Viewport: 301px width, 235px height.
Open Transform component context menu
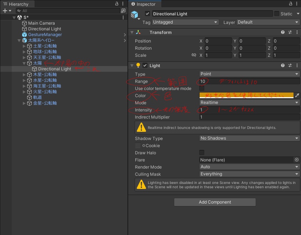pos(297,32)
